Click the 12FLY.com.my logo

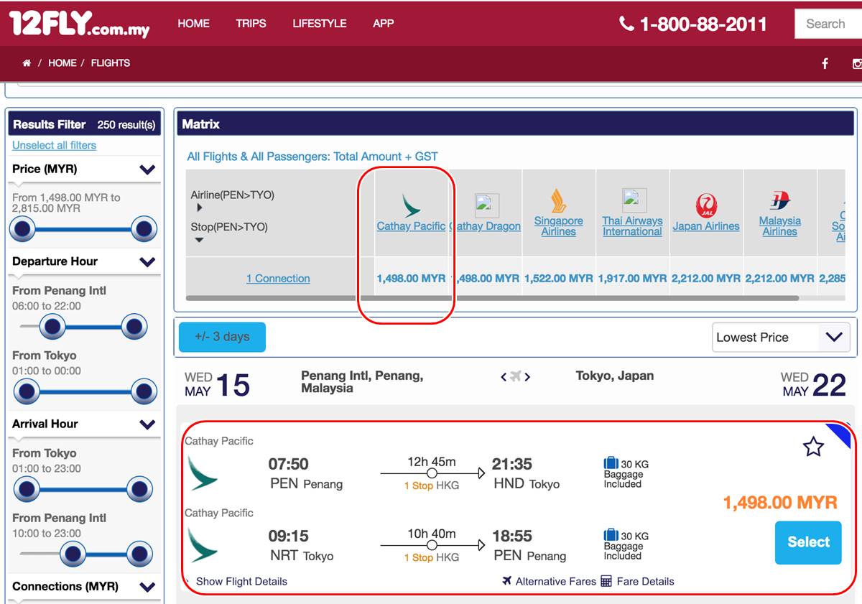tap(80, 24)
